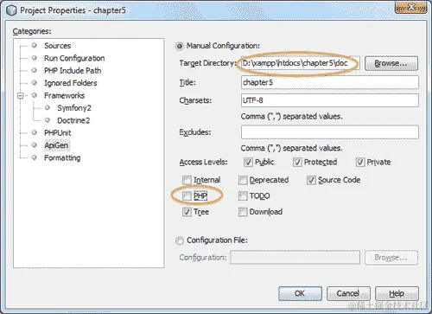
Task: Click the disabled Configuration file field
Action: tap(295, 258)
